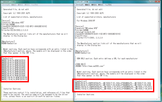Click ';[OEM URLS]' line
This screenshot has height=102, width=162.
pyautogui.click(x=80, y=64)
